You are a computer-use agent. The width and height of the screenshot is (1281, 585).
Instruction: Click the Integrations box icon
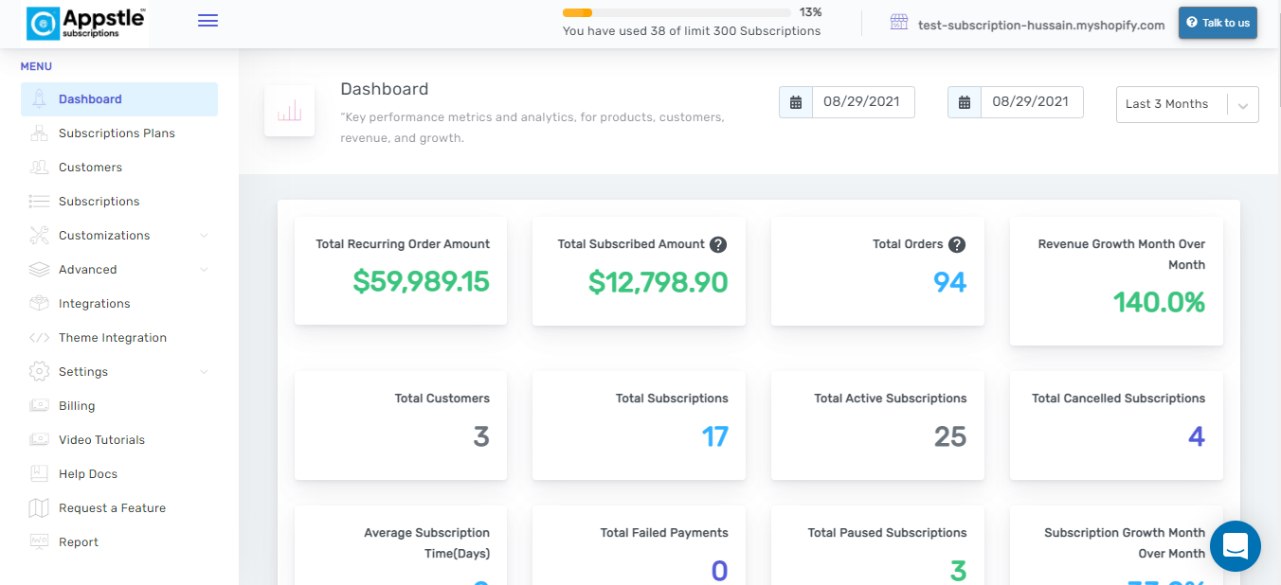click(39, 304)
